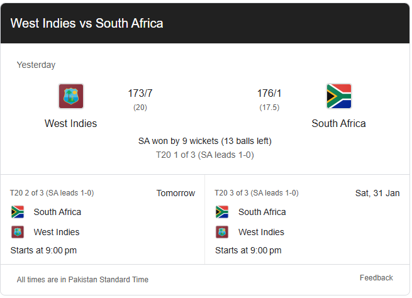Select South Africa team name under main score

tap(338, 123)
